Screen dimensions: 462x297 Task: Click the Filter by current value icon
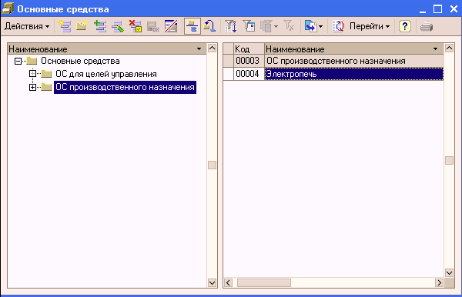pyautogui.click(x=249, y=26)
